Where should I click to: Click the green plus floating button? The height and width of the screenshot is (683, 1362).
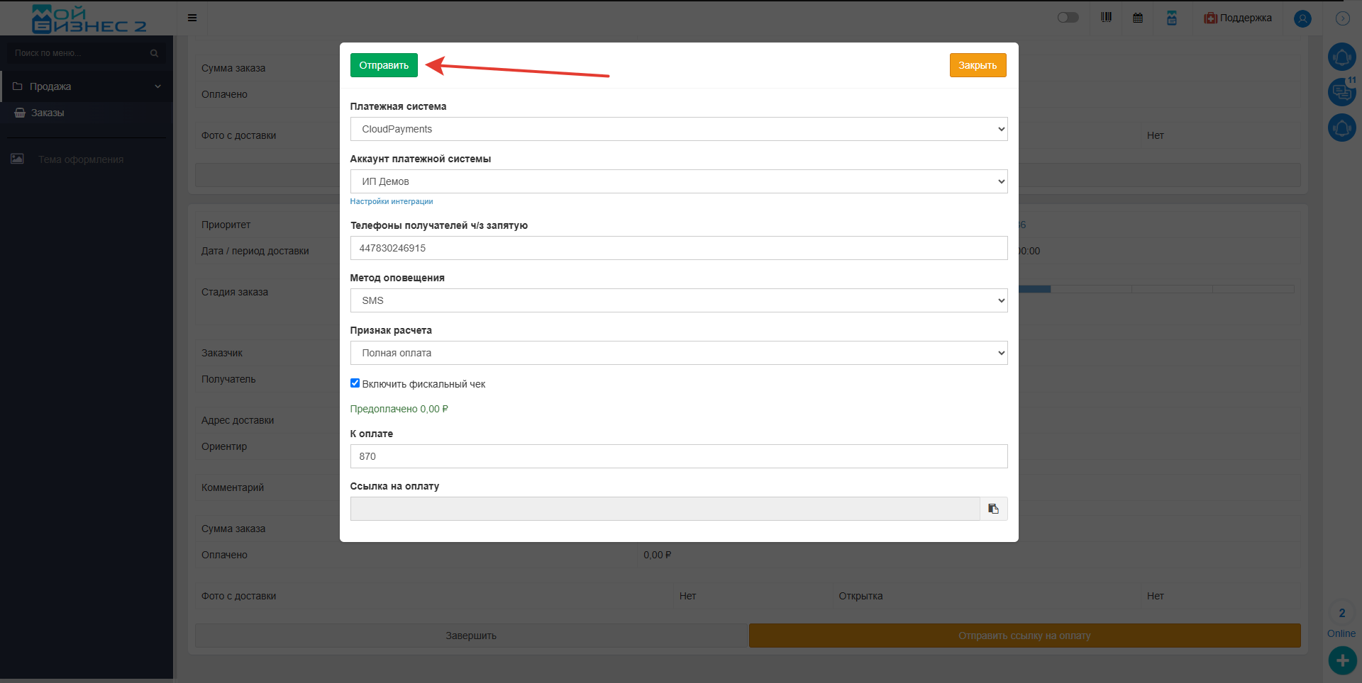click(x=1342, y=660)
